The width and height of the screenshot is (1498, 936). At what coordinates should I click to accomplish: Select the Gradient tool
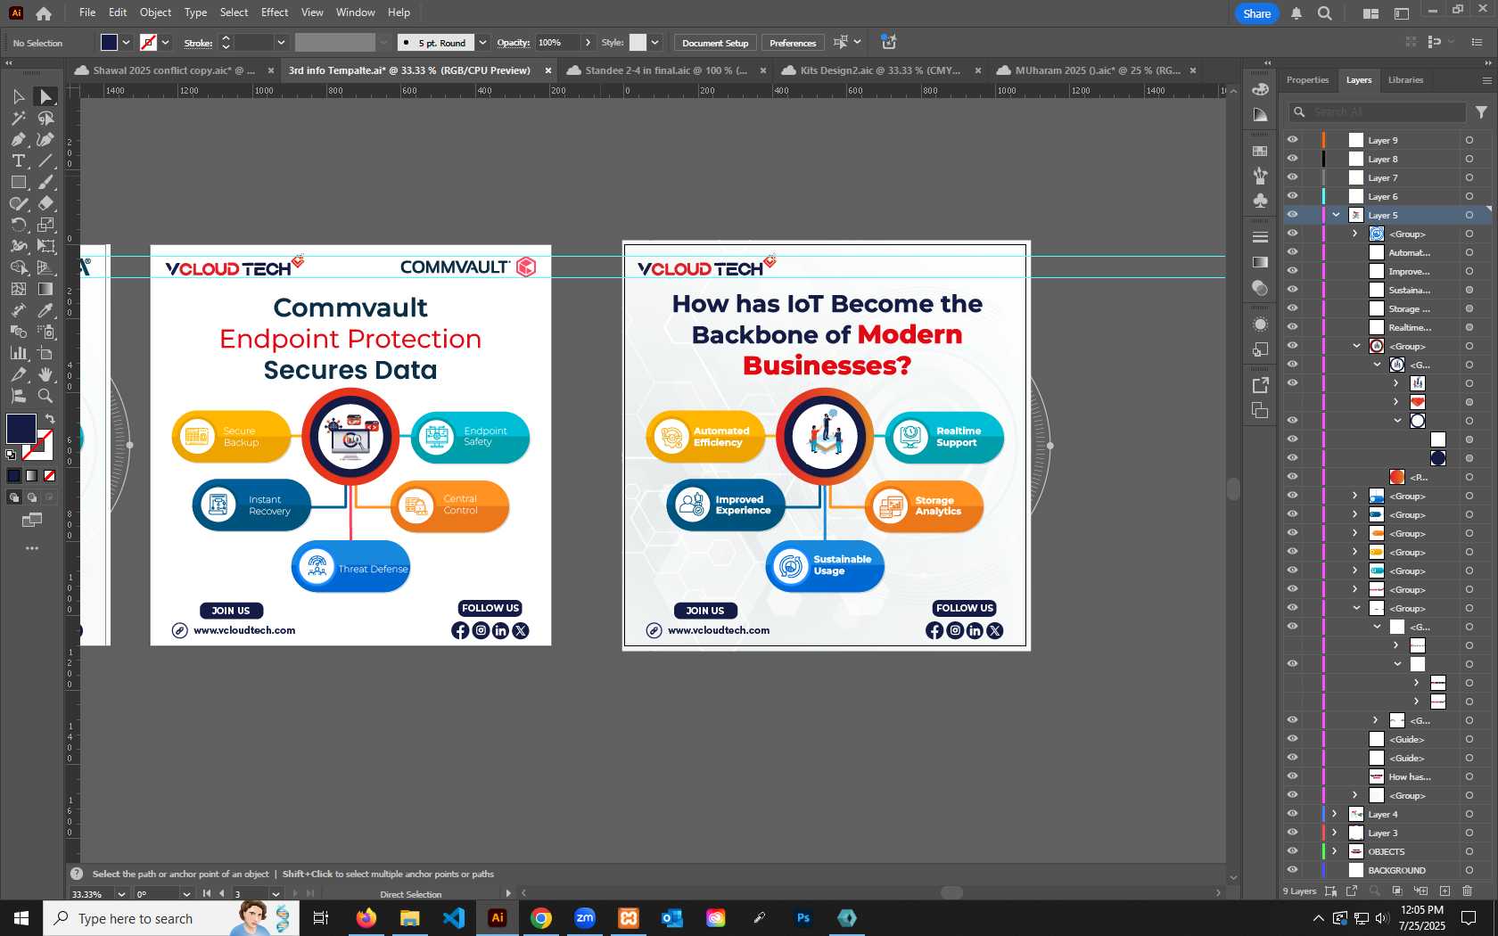[x=45, y=289]
